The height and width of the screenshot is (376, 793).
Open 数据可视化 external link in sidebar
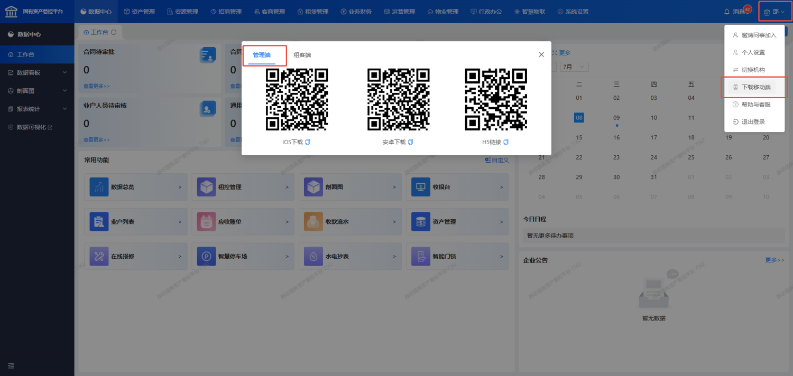point(37,127)
